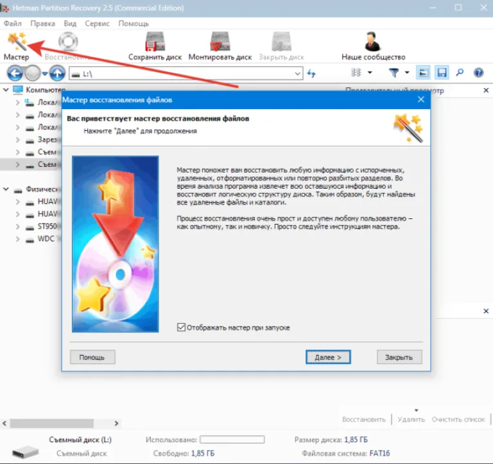Go back with the blue left arrow

pos(15,74)
